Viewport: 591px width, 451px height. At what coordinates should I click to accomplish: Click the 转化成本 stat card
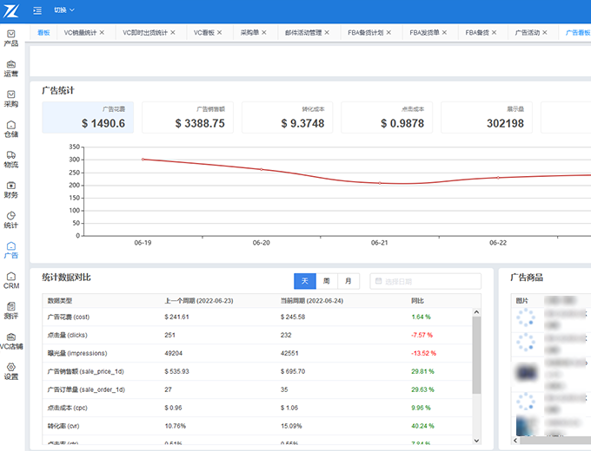coord(287,117)
